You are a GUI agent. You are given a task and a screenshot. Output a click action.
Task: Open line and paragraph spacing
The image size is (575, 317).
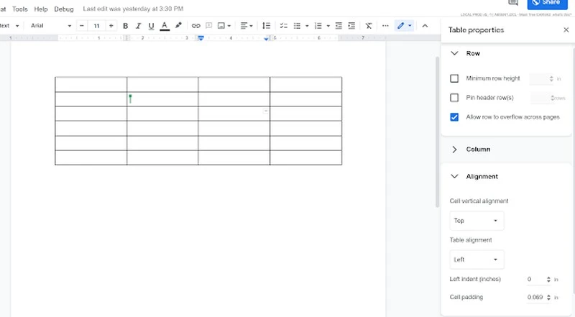click(266, 26)
